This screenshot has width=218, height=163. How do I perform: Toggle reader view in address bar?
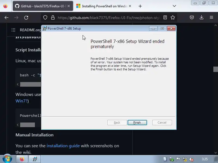[x=165, y=17]
